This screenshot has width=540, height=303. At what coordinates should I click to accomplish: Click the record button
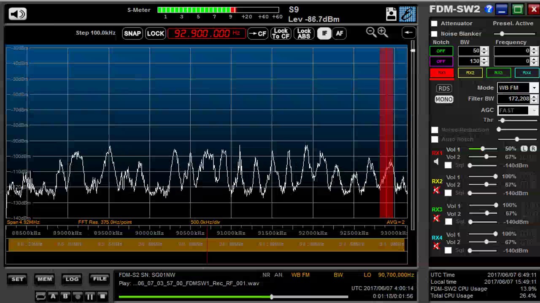pyautogui.click(x=78, y=296)
